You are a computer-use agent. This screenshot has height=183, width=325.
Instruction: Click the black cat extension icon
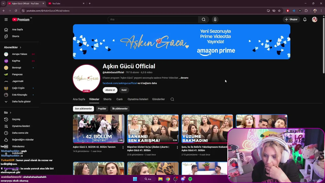pos(300,11)
